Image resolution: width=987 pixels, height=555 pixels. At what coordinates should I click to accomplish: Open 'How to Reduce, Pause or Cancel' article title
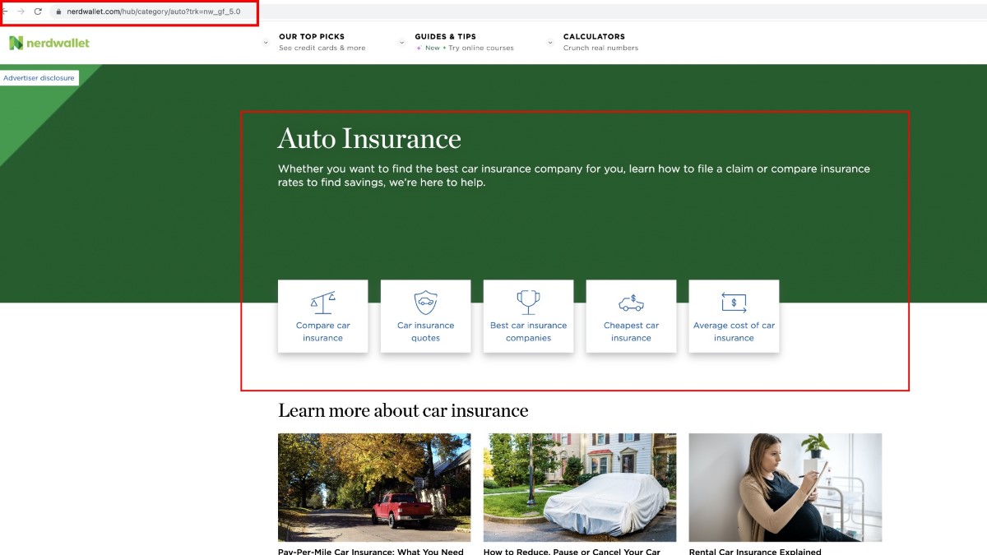coord(572,551)
